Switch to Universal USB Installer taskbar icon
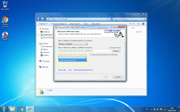 coord(30,109)
